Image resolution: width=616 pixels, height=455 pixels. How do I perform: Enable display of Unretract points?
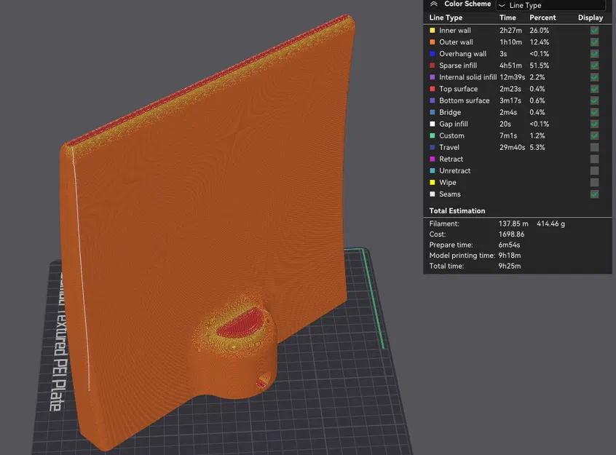pos(594,170)
